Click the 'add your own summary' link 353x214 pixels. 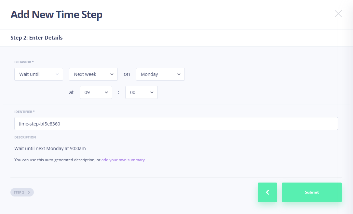(x=123, y=160)
